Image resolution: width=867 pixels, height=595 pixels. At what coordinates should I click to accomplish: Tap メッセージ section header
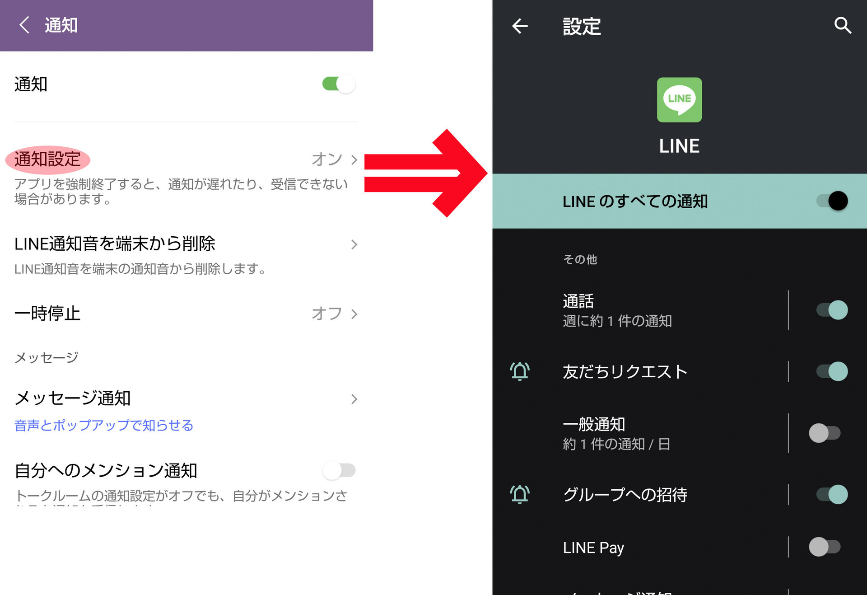pyautogui.click(x=47, y=358)
